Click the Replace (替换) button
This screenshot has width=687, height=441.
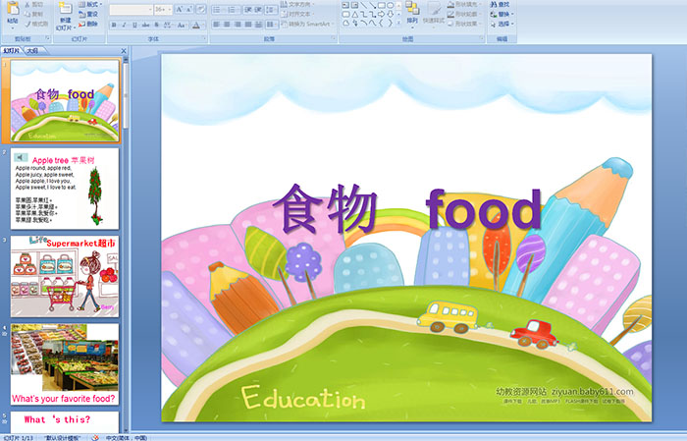[501, 14]
